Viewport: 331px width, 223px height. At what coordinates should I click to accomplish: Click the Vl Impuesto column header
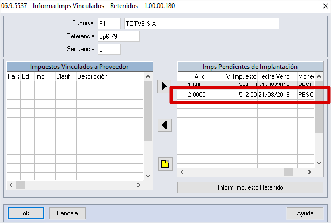[232, 76]
